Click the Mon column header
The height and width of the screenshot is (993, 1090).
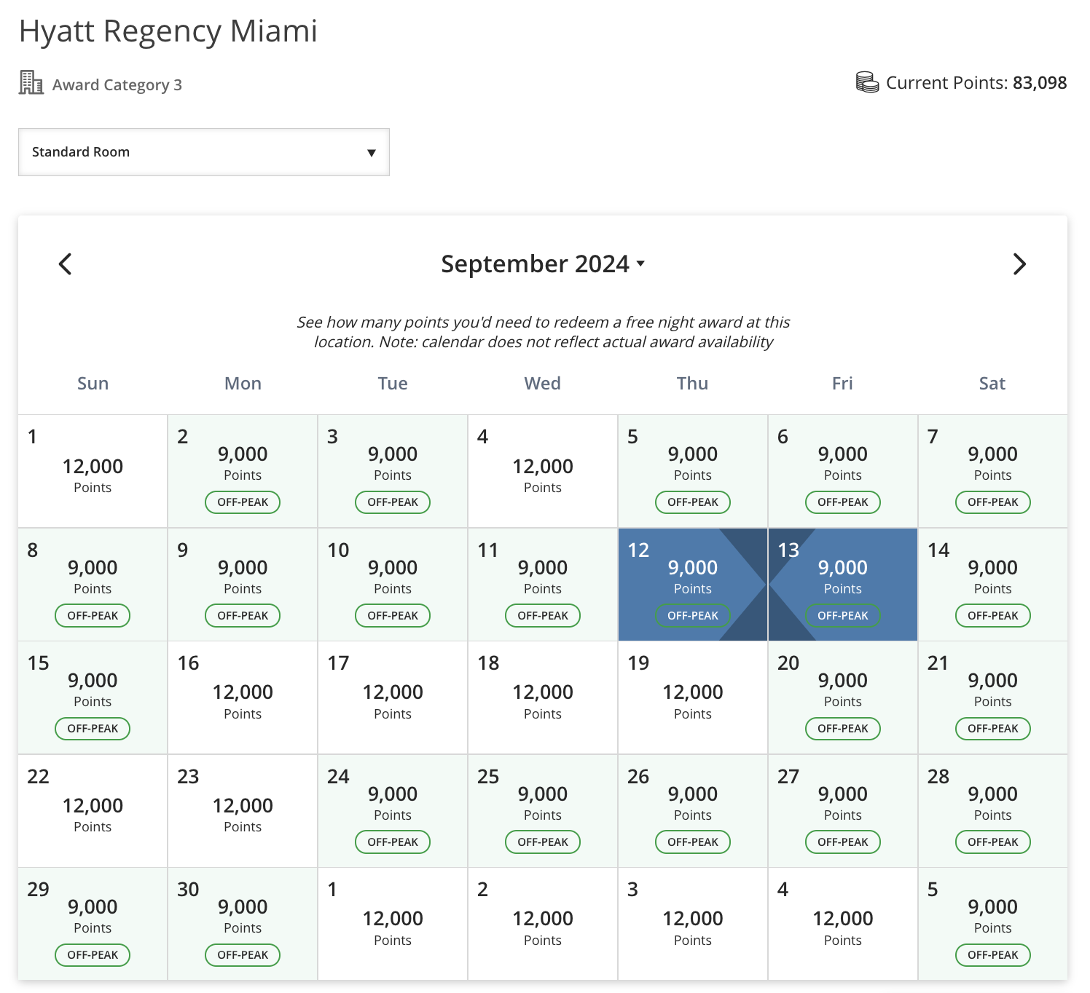click(x=243, y=384)
